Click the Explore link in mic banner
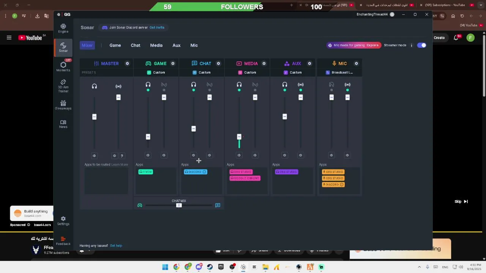The width and height of the screenshot is (486, 273). (372, 45)
